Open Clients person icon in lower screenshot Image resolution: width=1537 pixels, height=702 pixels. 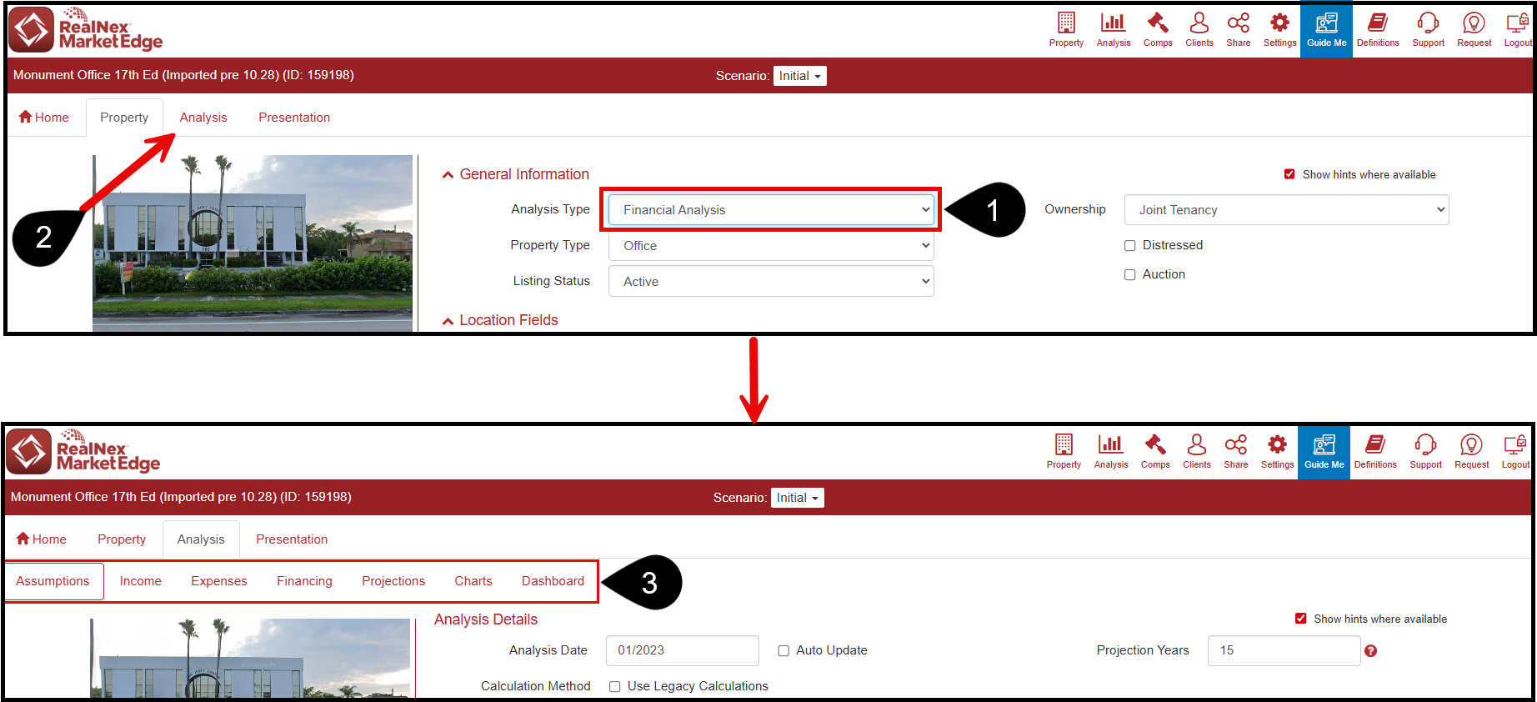tap(1197, 451)
